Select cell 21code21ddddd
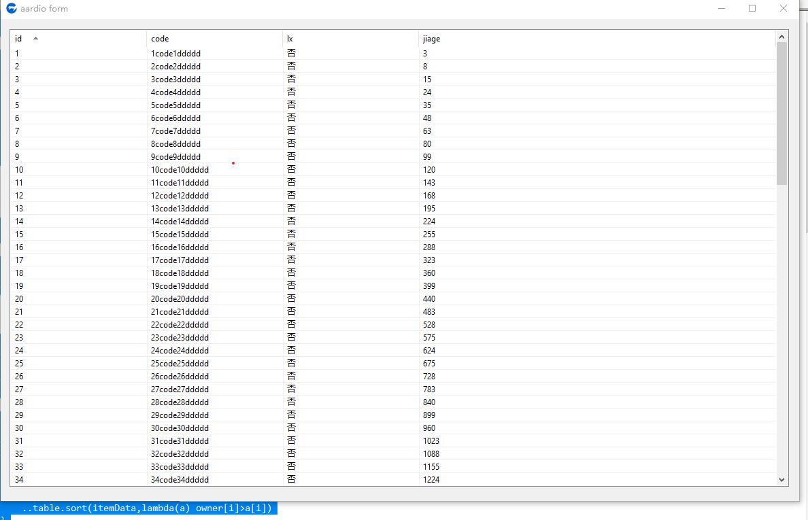Screen dimensions: 808x520 point(180,311)
